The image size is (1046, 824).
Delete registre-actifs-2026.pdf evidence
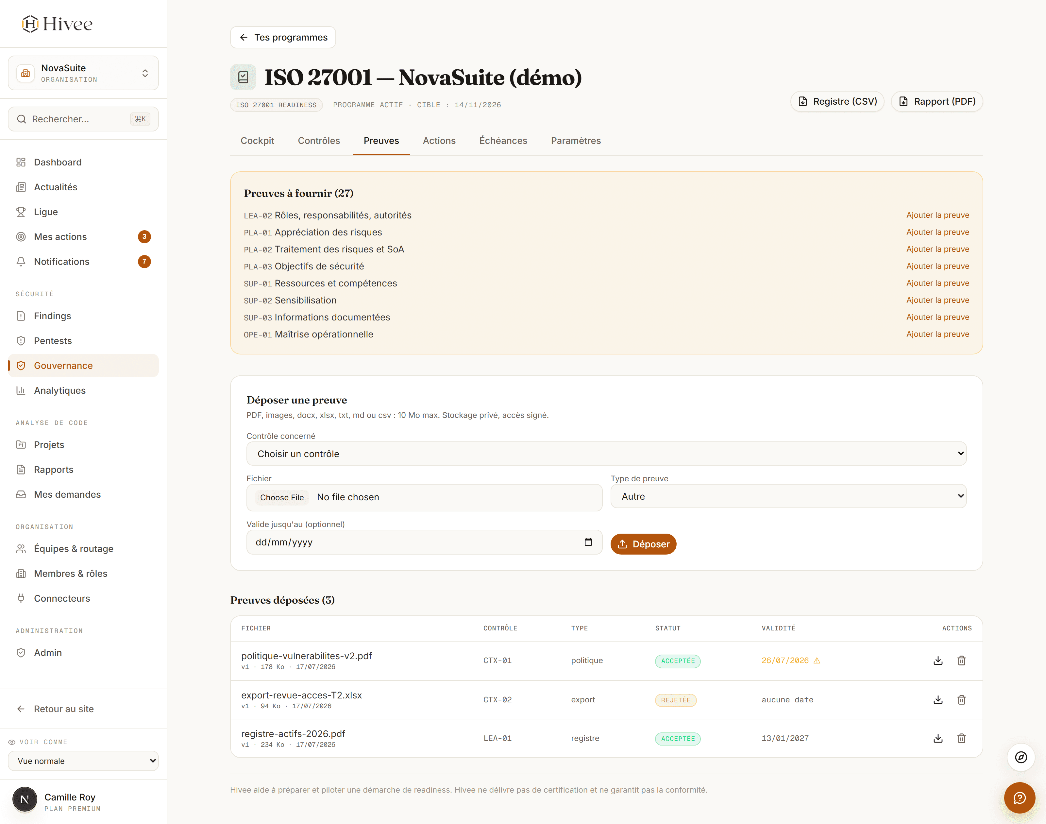click(962, 738)
